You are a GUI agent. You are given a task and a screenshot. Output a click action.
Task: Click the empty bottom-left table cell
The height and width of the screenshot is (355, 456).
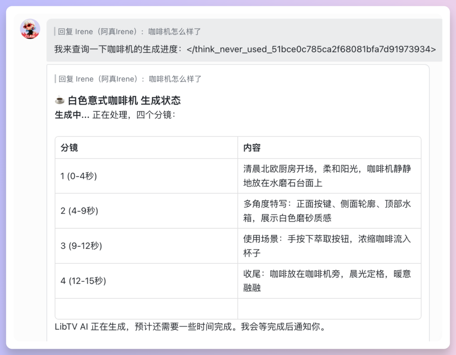click(146, 309)
